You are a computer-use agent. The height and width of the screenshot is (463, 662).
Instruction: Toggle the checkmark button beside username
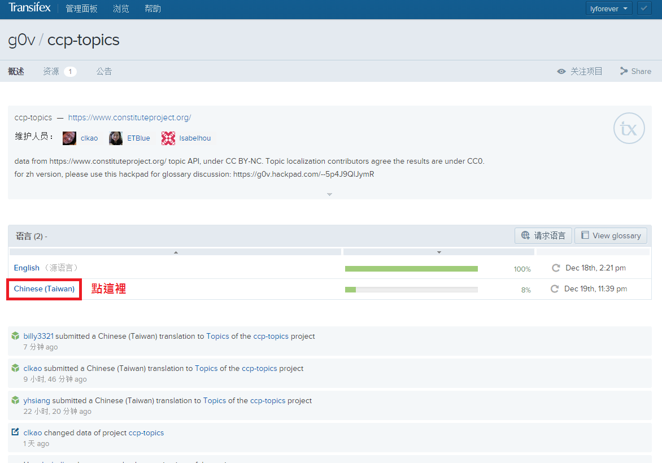pos(644,8)
